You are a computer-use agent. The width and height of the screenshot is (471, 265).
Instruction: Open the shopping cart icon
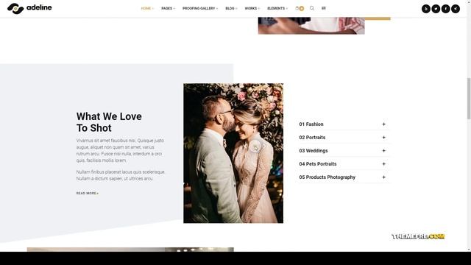[x=300, y=8]
